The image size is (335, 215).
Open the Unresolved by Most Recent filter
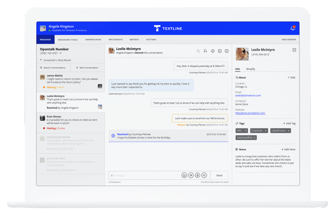pyautogui.click(x=54, y=60)
